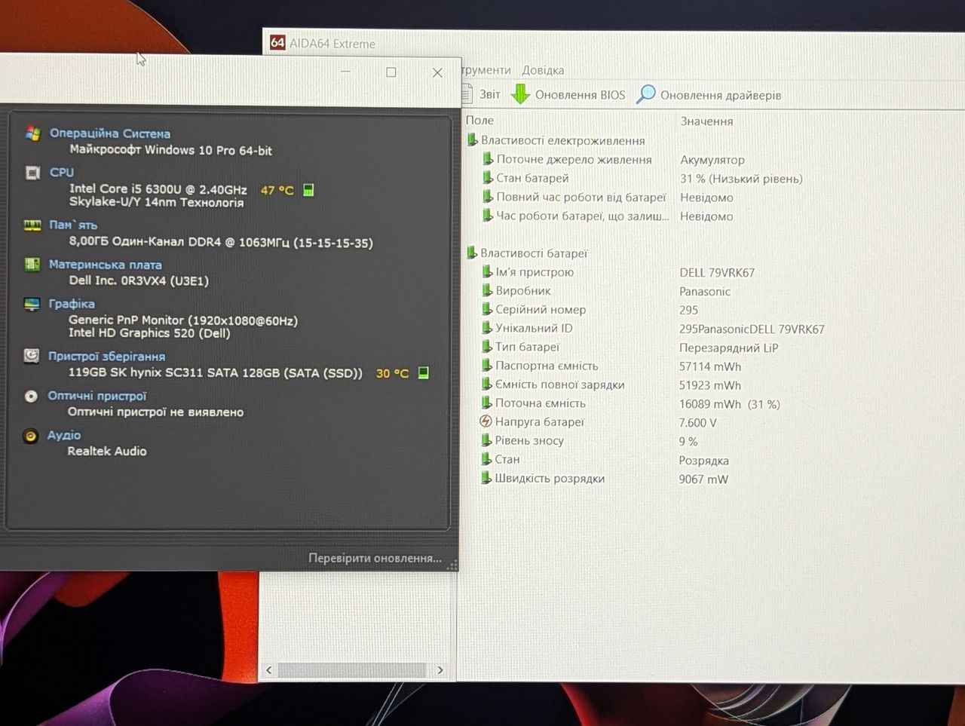The width and height of the screenshot is (965, 726).
Task: Click the icon beside Унікальний ID
Action: click(488, 328)
